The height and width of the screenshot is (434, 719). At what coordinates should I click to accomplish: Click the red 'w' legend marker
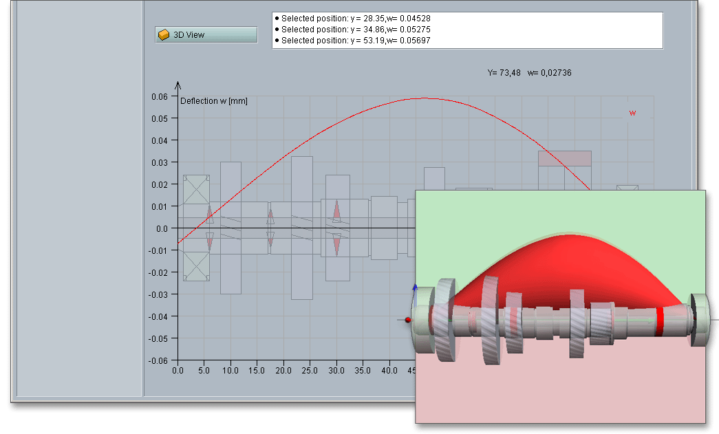point(632,113)
